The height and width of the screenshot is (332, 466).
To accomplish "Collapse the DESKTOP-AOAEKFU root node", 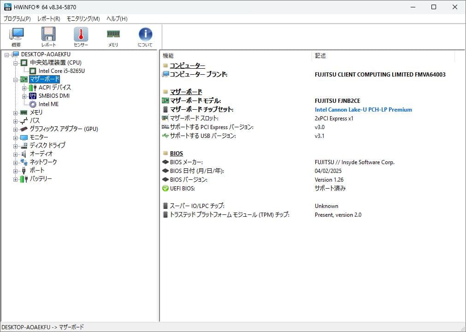I will coord(7,55).
